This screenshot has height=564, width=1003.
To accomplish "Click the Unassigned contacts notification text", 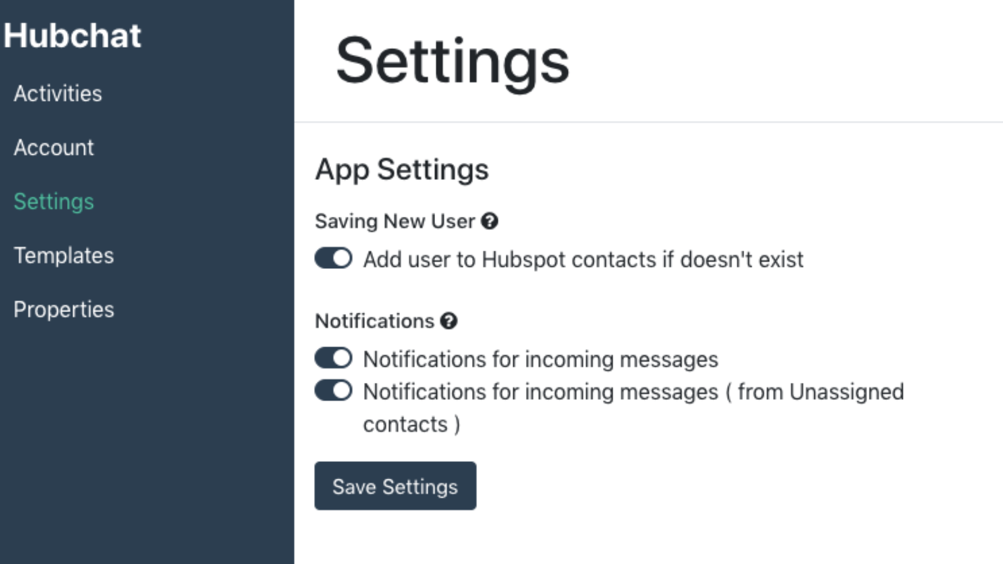I will (x=633, y=392).
